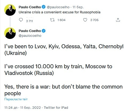The height and width of the screenshot is (112, 132).
Task: Open the tweet text about Russophobia
Action: click(x=59, y=12)
